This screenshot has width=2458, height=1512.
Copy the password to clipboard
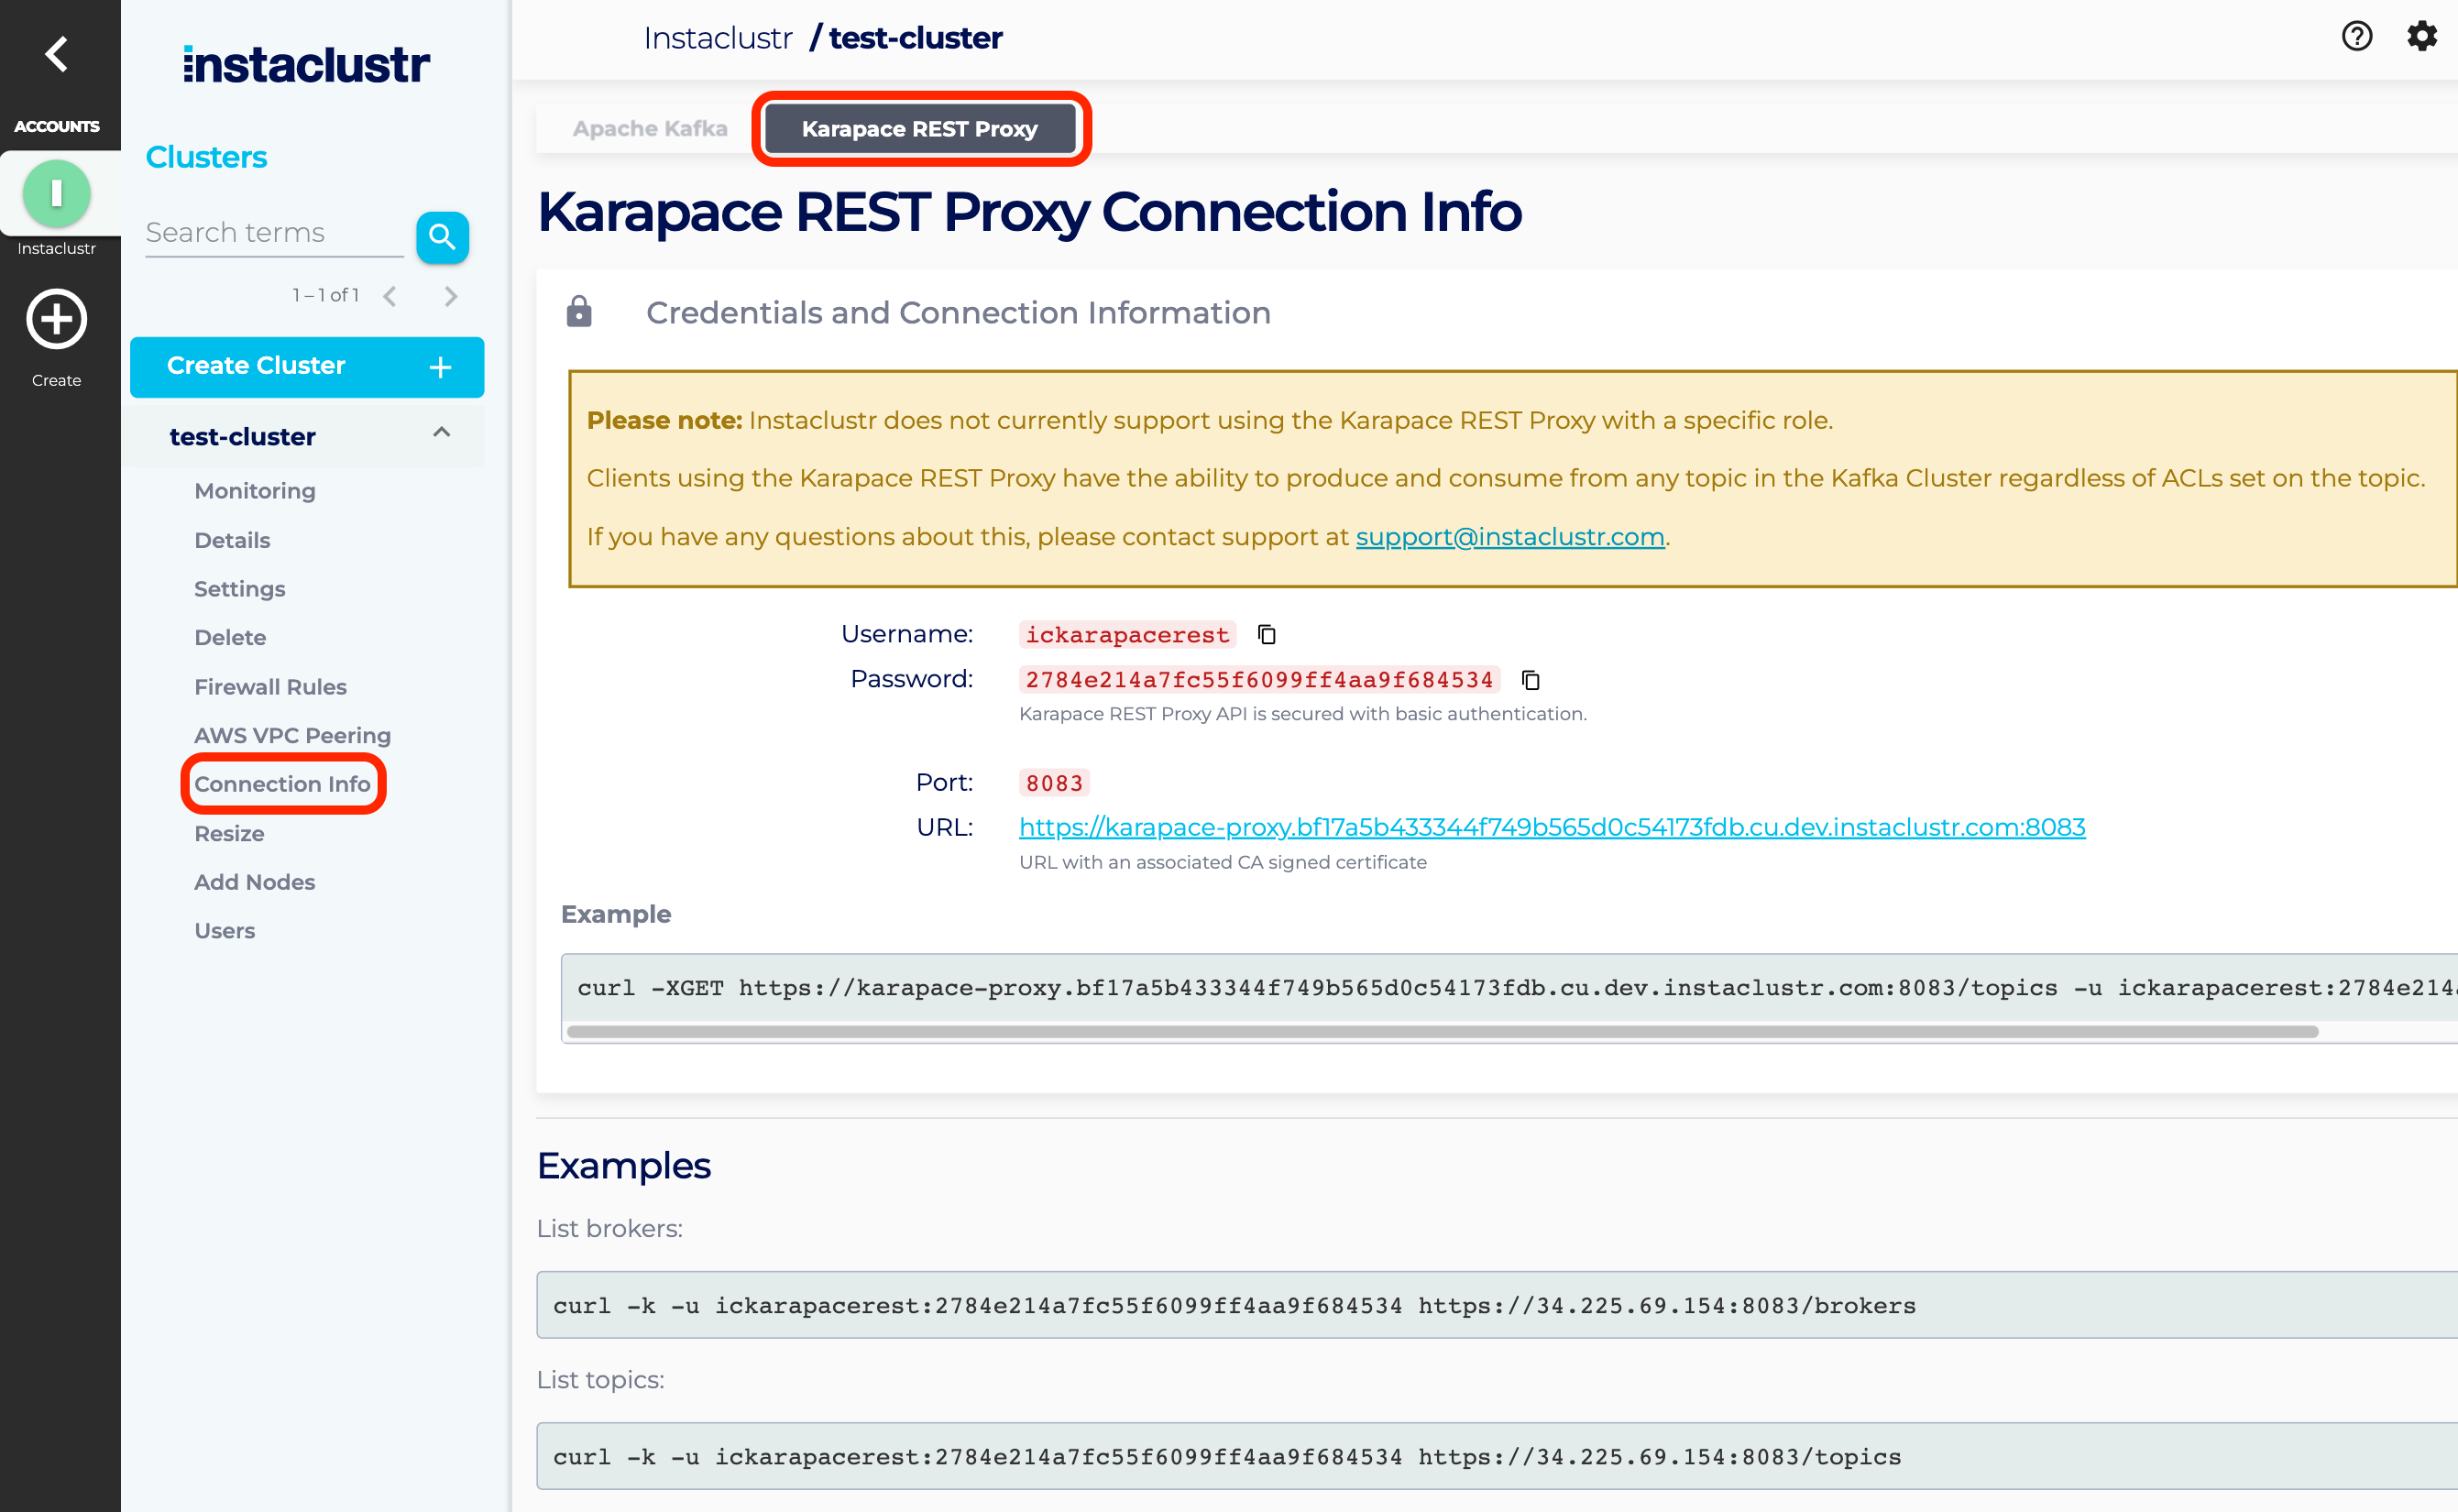(x=1530, y=680)
